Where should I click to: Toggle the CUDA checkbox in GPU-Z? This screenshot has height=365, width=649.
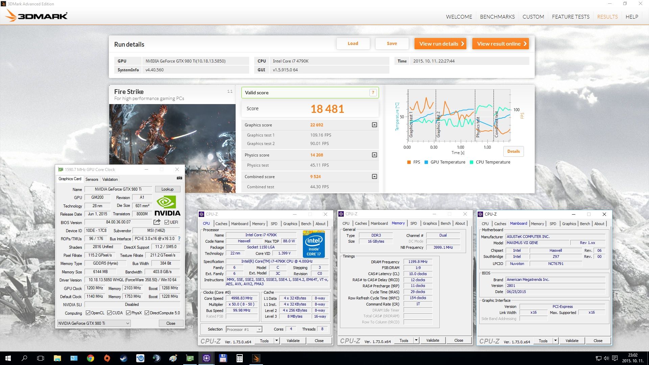tap(109, 313)
